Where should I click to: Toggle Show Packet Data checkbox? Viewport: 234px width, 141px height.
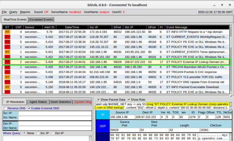98,100
